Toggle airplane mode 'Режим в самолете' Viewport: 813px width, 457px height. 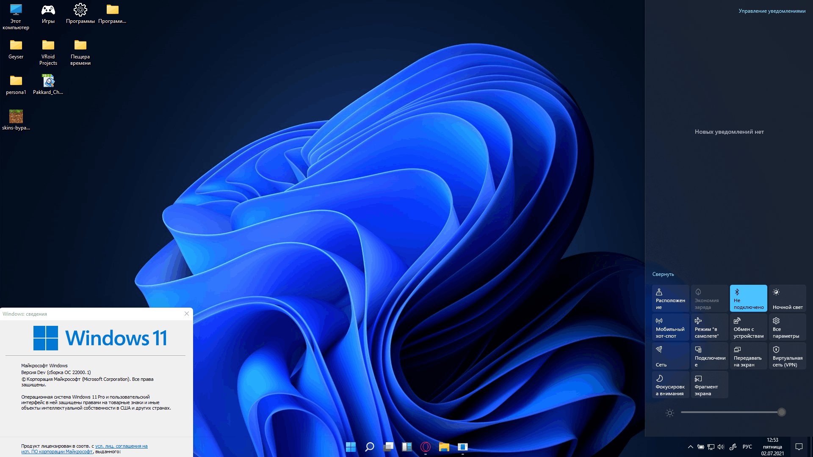pyautogui.click(x=710, y=327)
